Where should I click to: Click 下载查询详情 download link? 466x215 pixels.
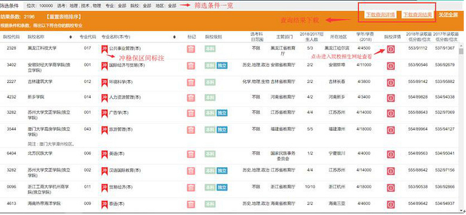(x=380, y=14)
